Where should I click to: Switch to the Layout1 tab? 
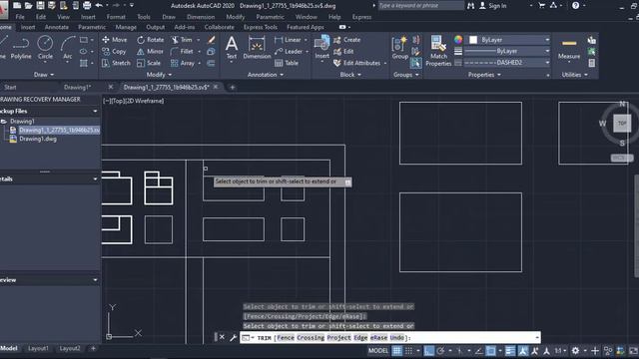[x=38, y=348]
